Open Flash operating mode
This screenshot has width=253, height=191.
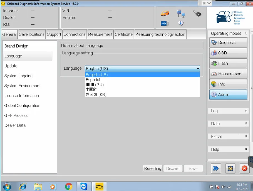point(228,63)
